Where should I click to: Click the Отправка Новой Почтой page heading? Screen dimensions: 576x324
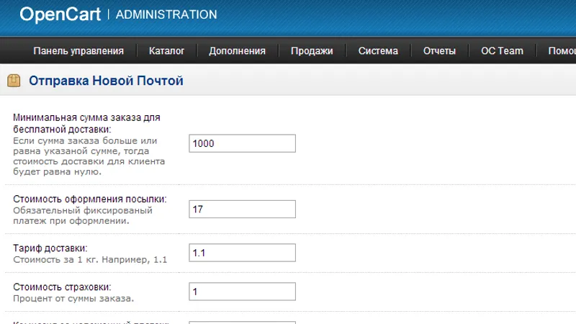(106, 81)
